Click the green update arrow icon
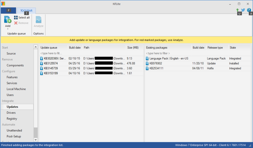Screen dimensions: 253x148 click(237, 10)
